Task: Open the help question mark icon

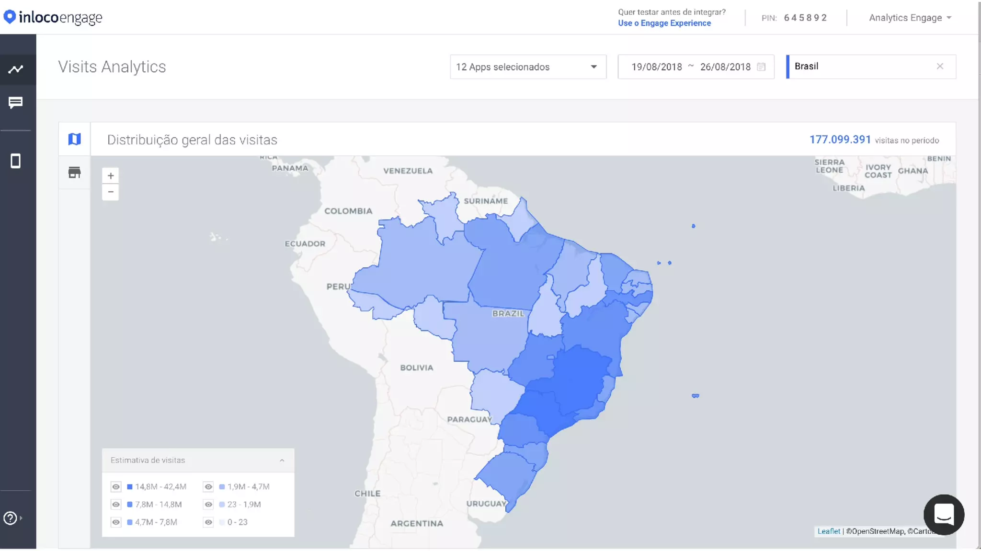Action: (x=10, y=518)
